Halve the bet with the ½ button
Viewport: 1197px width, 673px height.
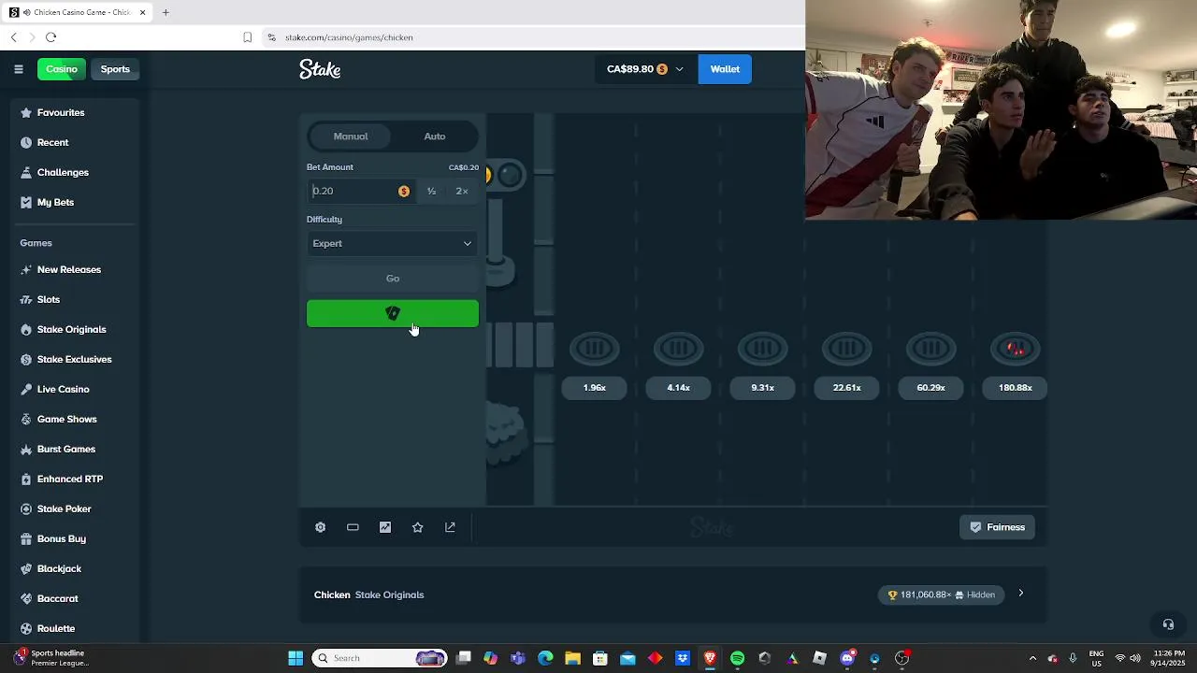pos(431,191)
